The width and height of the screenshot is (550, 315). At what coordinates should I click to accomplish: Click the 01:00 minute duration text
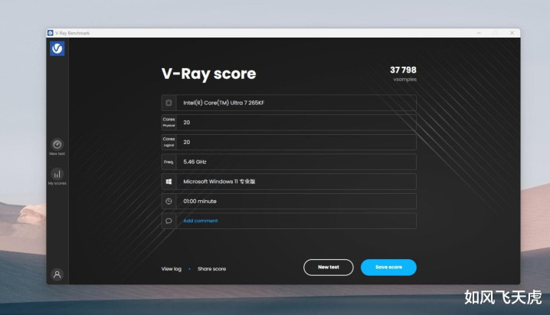pos(200,201)
